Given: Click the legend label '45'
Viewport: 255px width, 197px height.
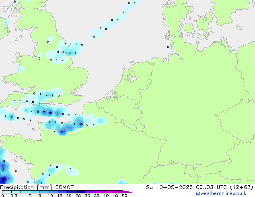Looking at the screenshot, I should pos(115,195).
